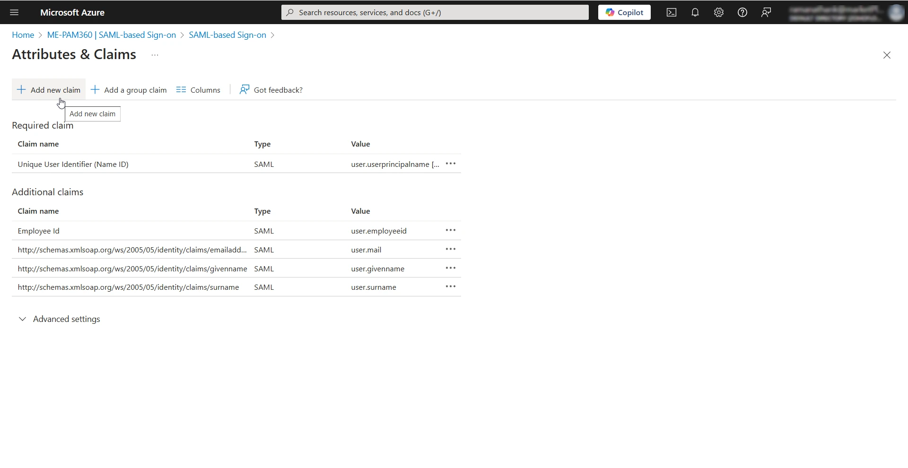Click the Got feedback link
Viewport: 908px width, 468px height.
tap(271, 89)
